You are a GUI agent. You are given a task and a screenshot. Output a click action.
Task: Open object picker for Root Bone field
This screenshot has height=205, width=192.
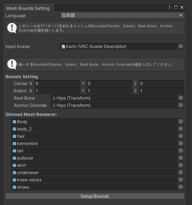click(x=181, y=98)
